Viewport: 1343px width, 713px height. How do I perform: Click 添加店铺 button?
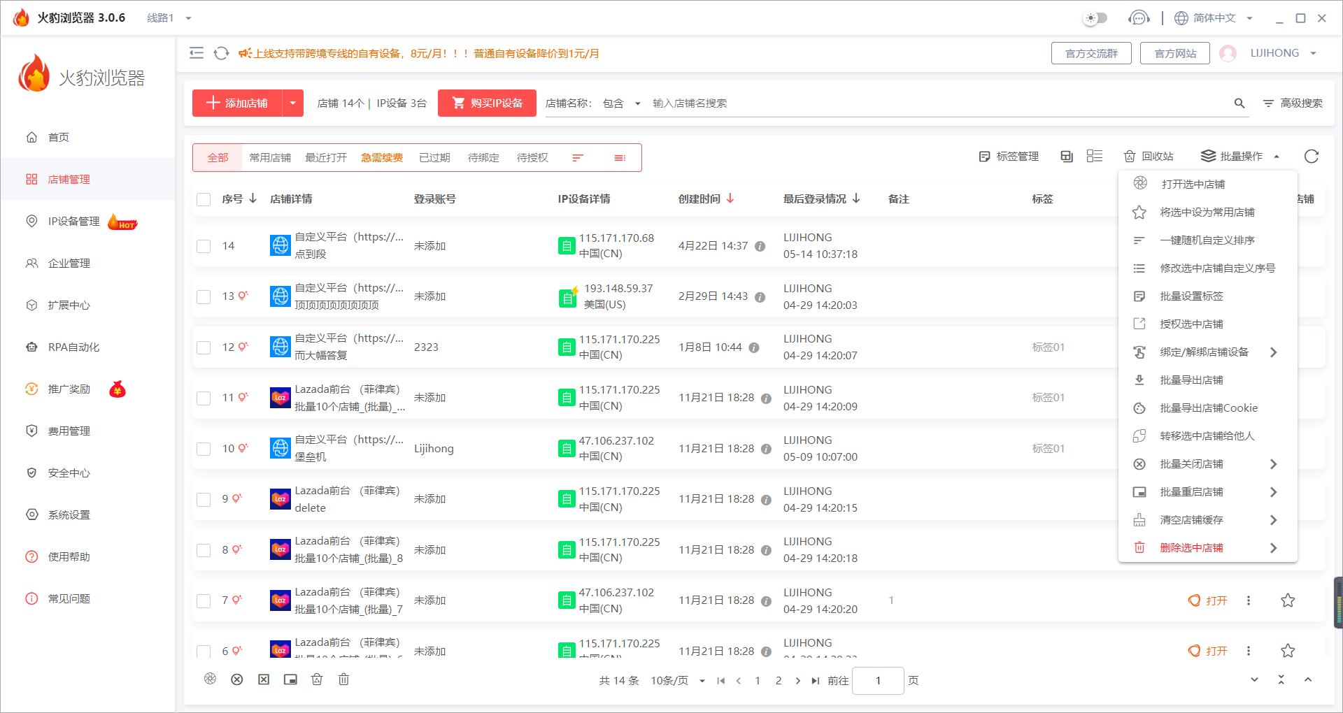(x=237, y=103)
